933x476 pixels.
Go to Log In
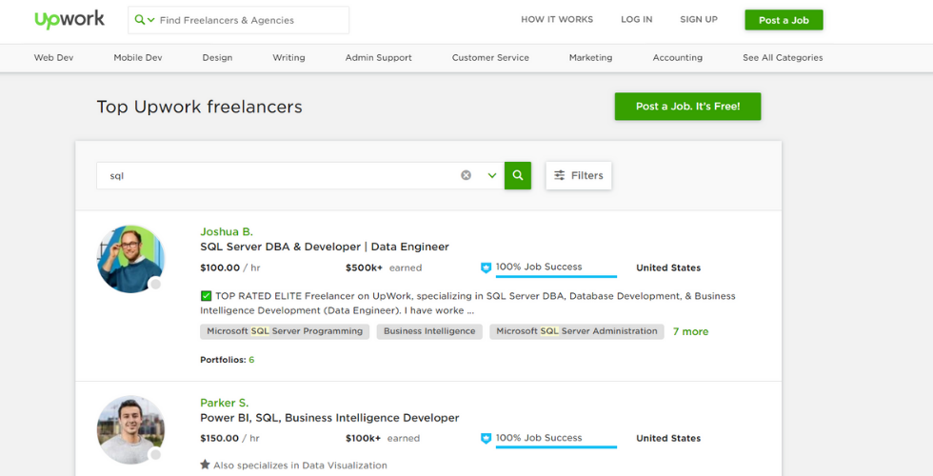637,20
